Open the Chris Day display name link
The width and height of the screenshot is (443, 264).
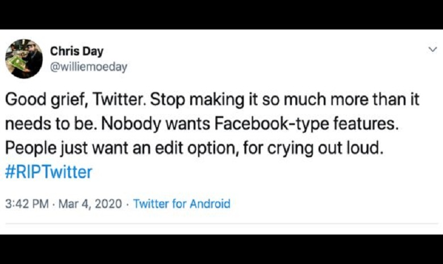[77, 51]
